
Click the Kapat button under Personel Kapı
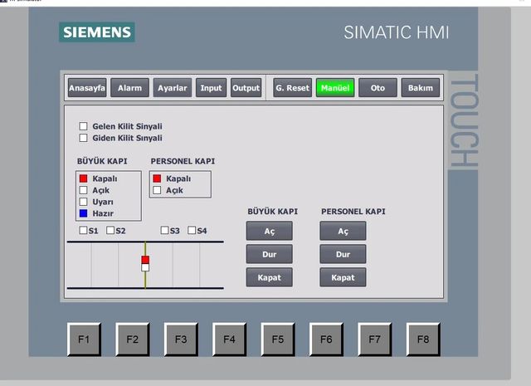click(x=343, y=277)
